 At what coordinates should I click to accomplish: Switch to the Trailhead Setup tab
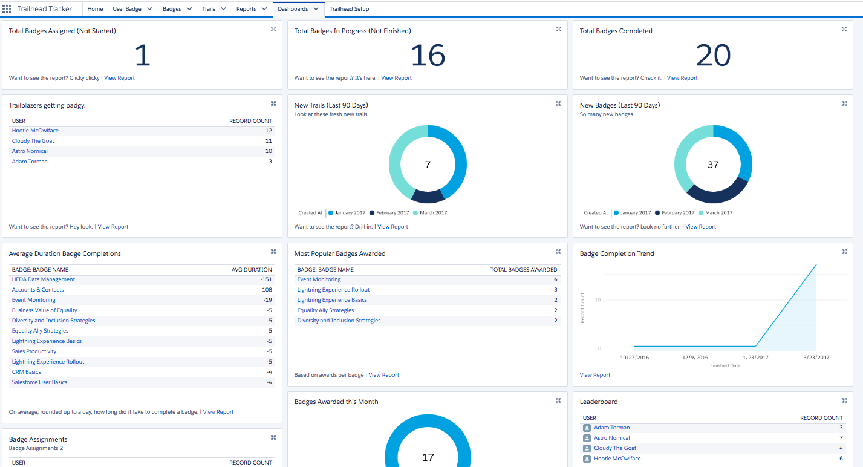click(x=349, y=9)
